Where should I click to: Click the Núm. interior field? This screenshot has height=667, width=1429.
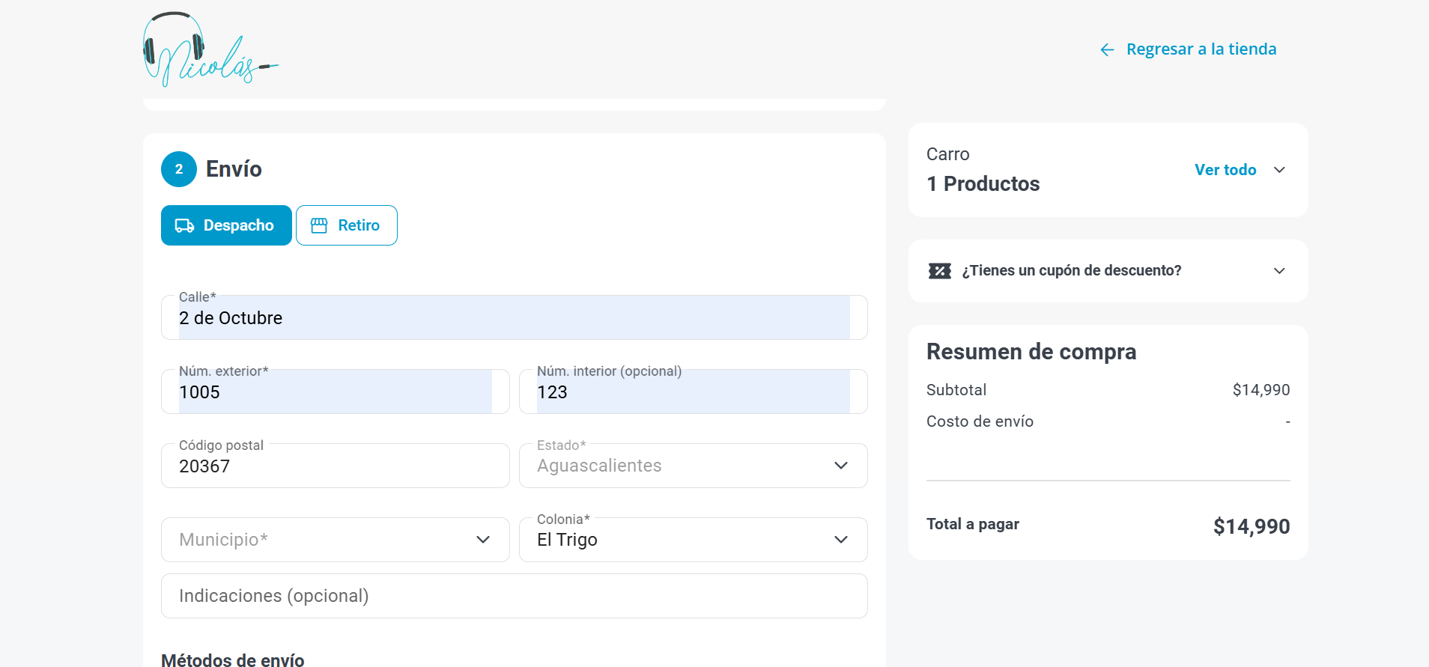point(694,392)
